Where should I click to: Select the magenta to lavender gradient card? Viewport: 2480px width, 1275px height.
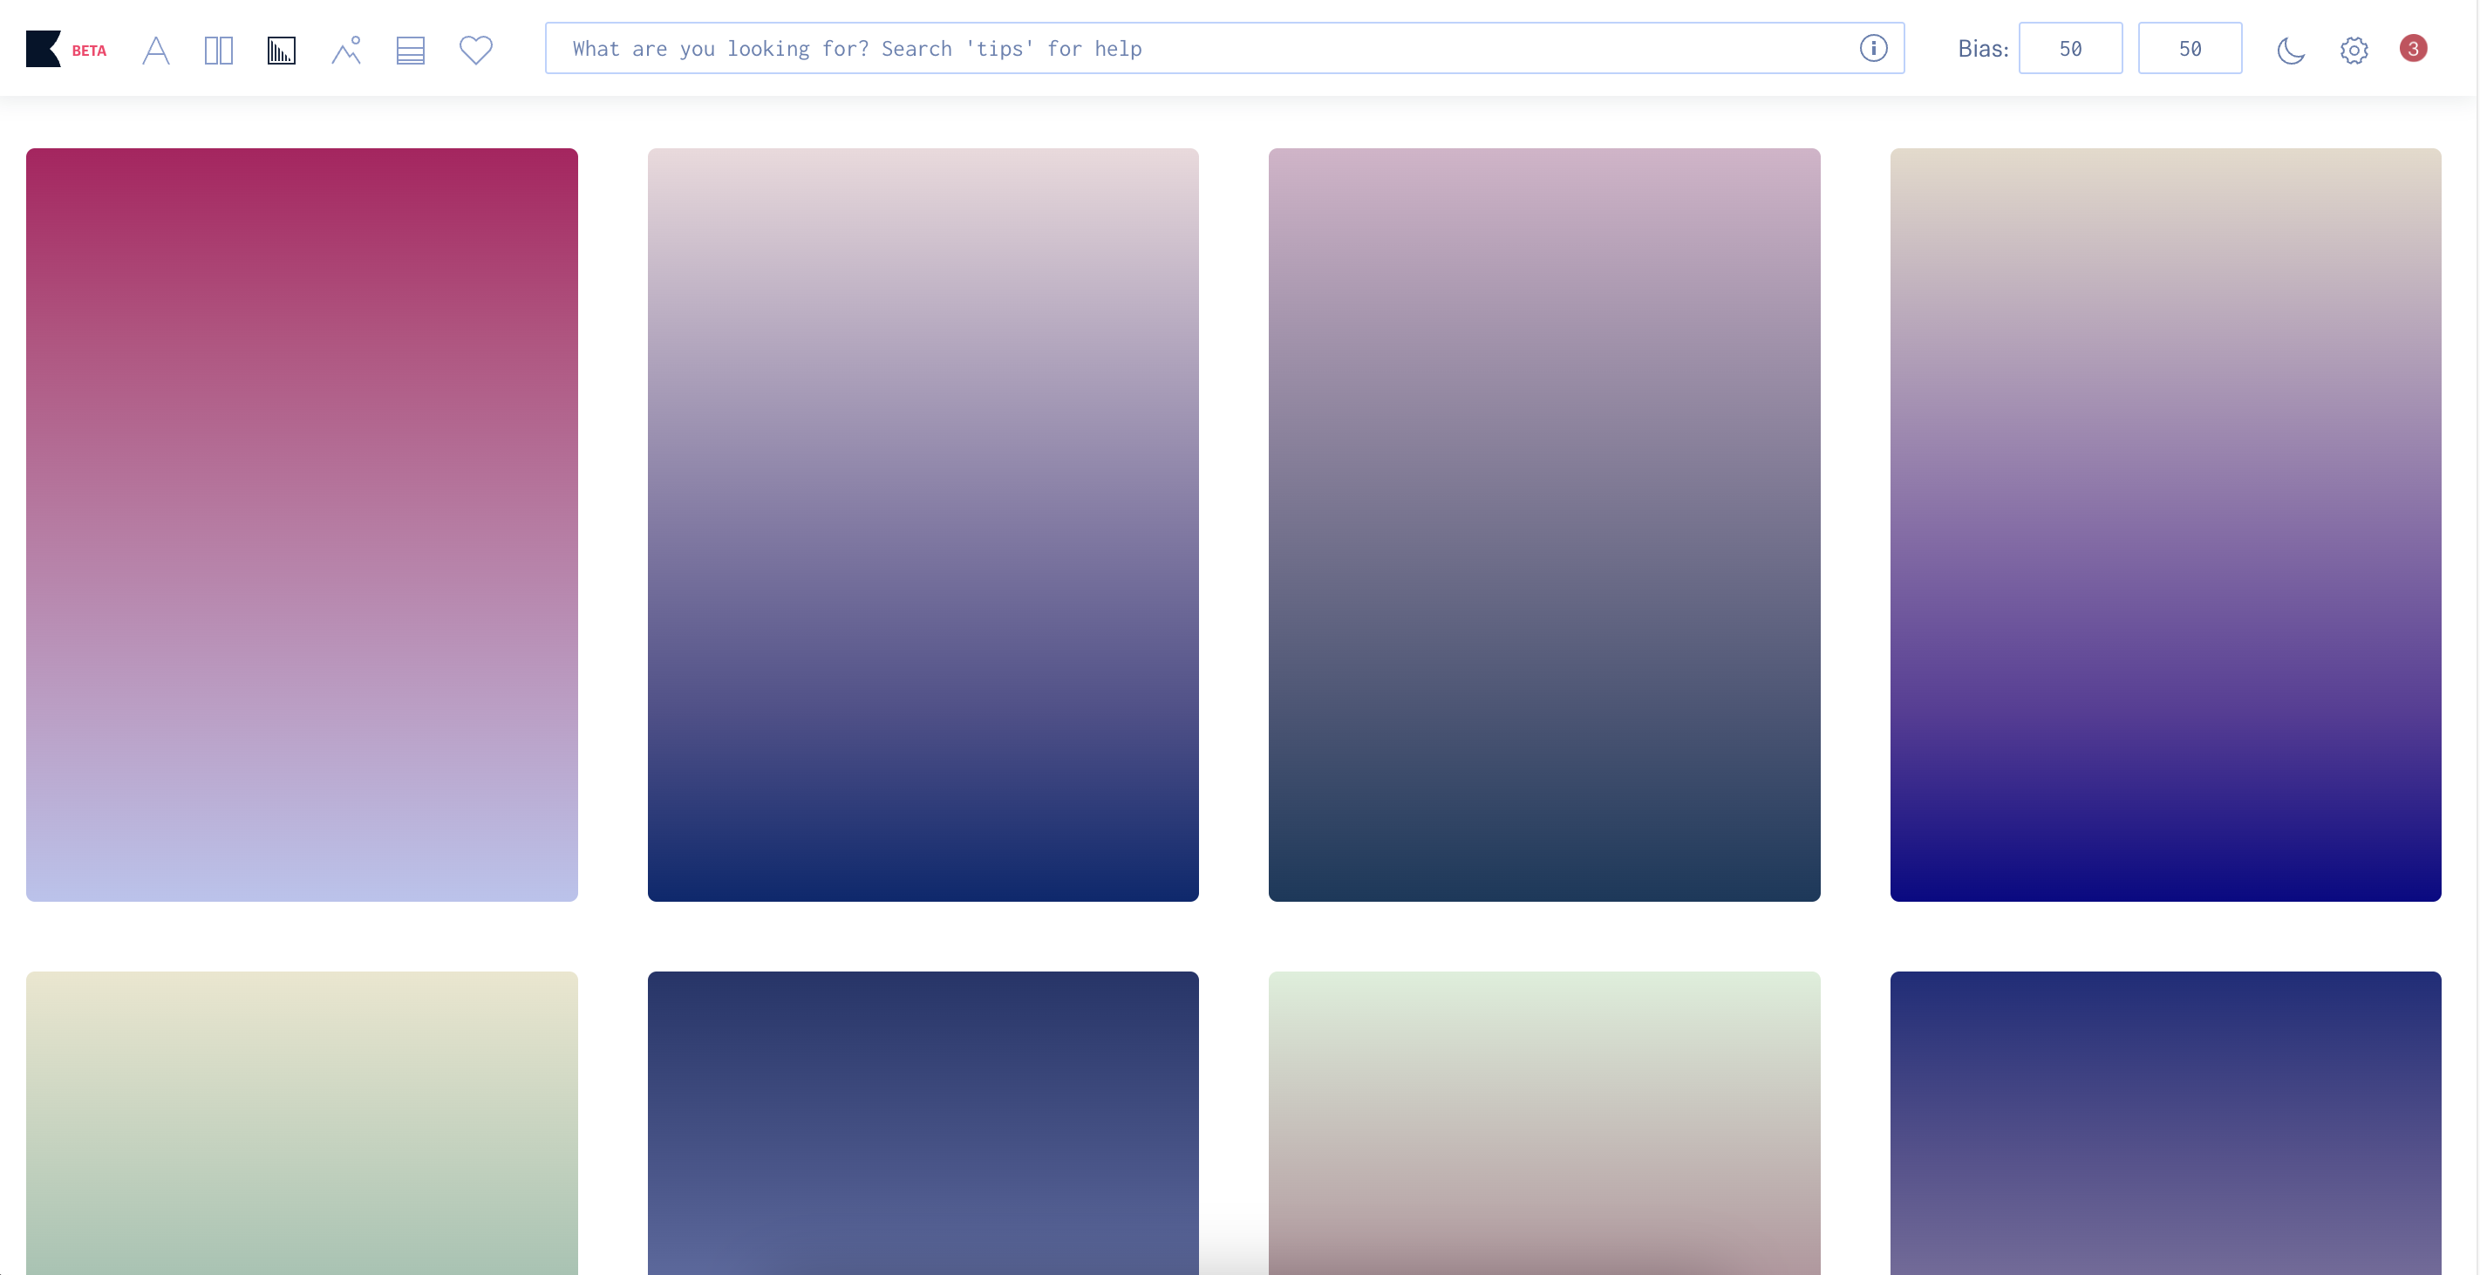[302, 525]
